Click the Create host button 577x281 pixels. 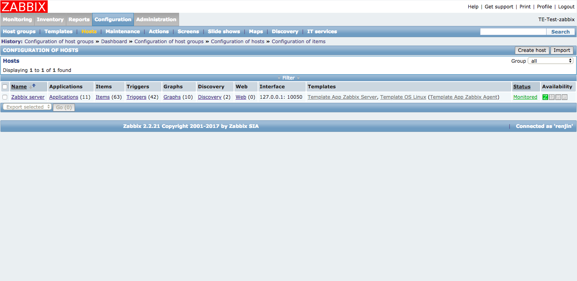coord(532,50)
